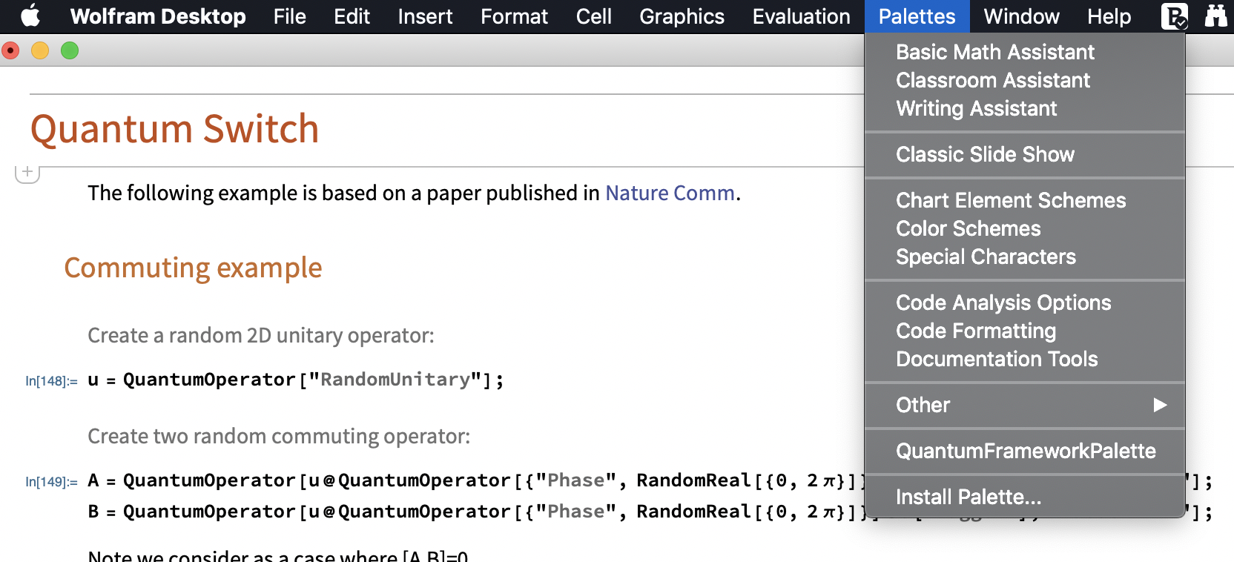Open the Cell menu
The width and height of the screenshot is (1234, 562).
pyautogui.click(x=593, y=16)
